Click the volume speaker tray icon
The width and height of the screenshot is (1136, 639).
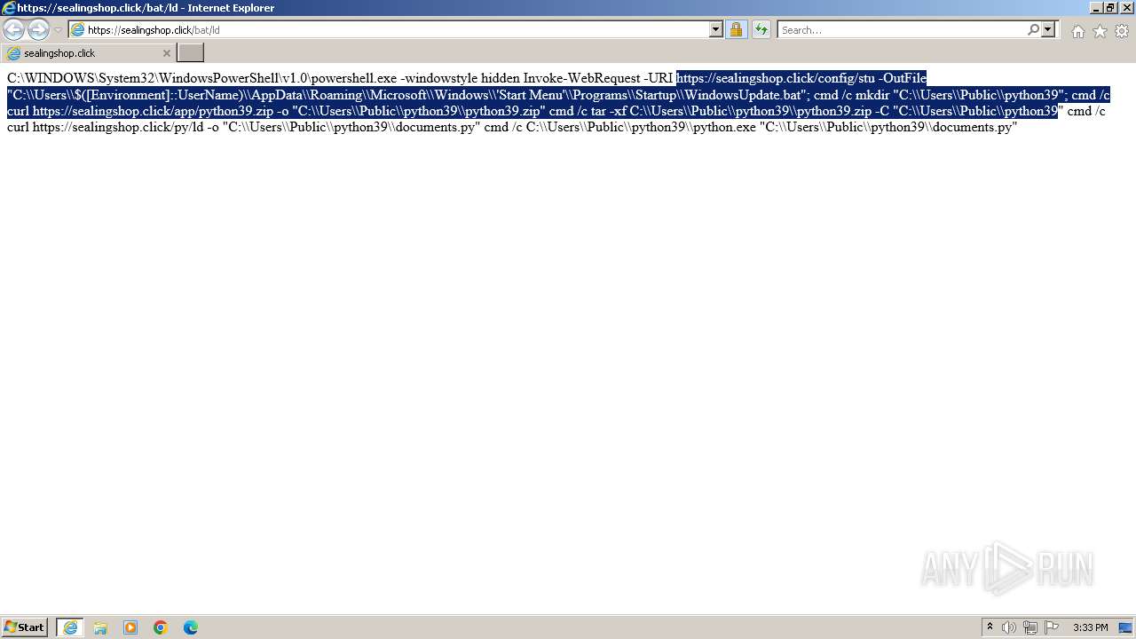click(1009, 627)
